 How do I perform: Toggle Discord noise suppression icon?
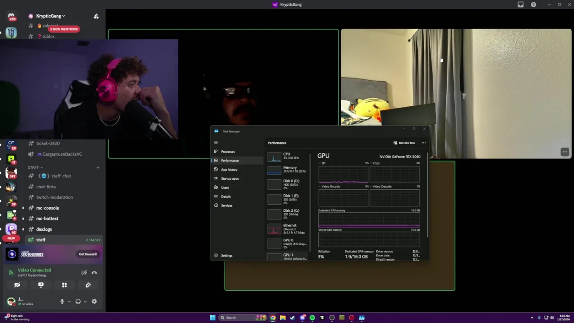pos(84,273)
